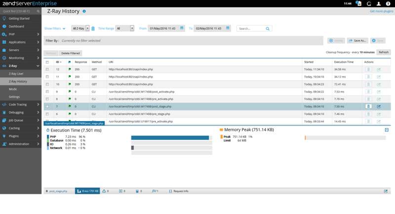Viewport: 395px width, 214px height.
Task: Click the Save As... button
Action: [x=357, y=41]
